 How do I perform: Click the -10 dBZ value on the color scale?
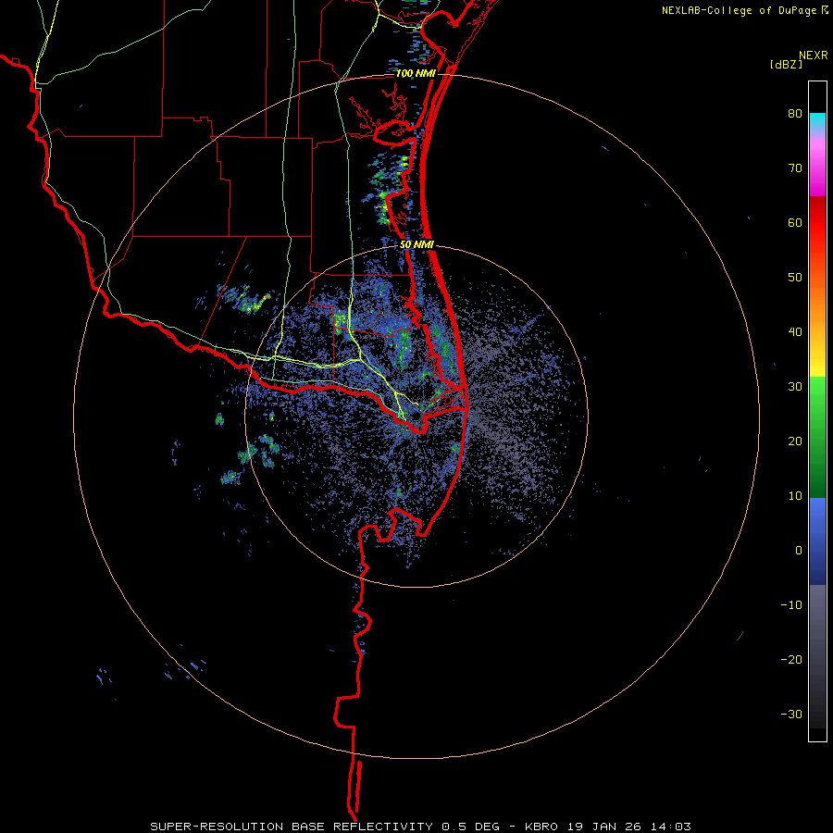(791, 605)
